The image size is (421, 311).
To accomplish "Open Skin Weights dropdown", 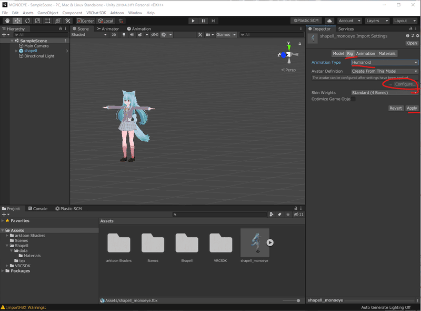I will 385,93.
